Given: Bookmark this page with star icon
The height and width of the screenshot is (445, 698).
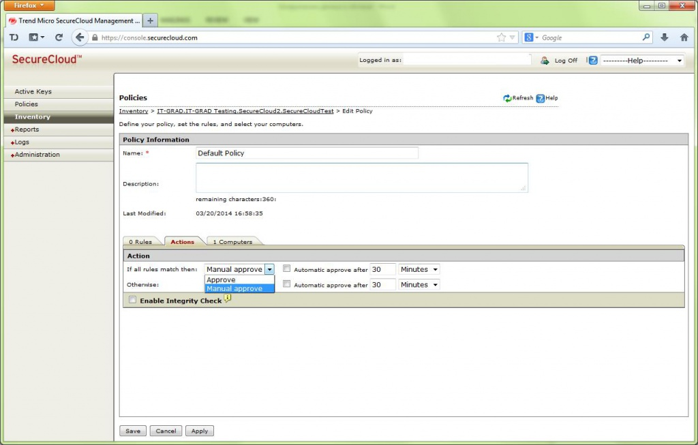Looking at the screenshot, I should point(502,37).
